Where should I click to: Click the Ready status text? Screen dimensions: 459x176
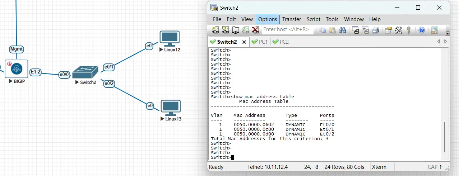point(216,167)
